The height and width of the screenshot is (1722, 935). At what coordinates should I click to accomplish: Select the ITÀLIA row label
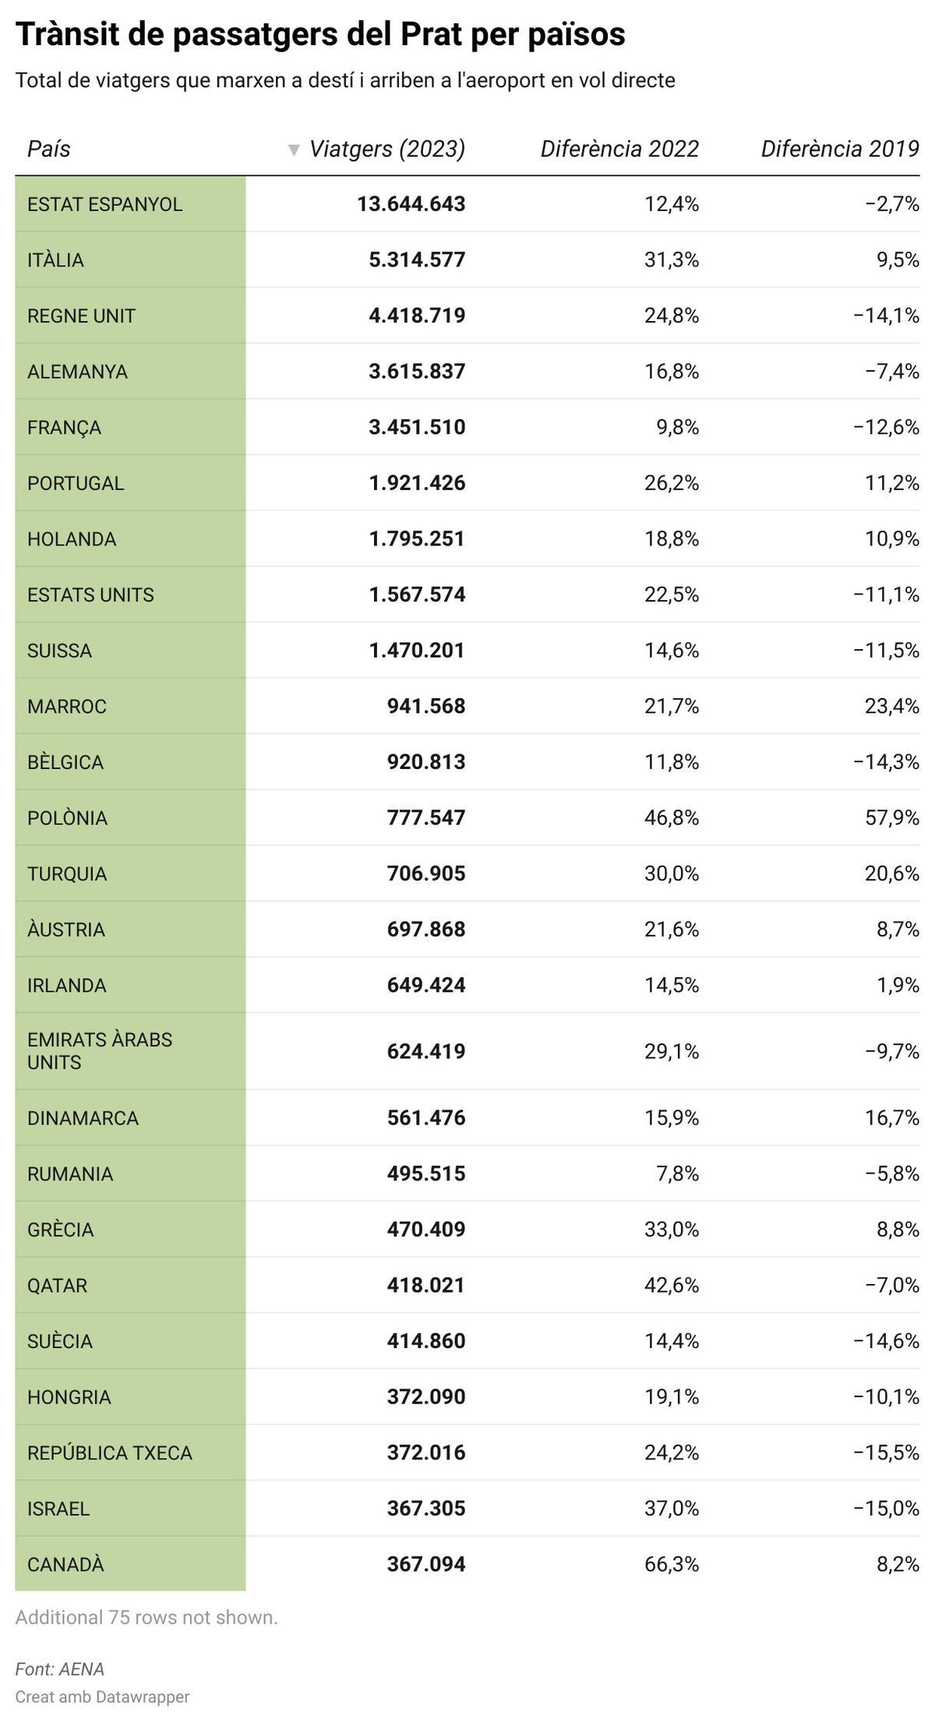point(55,259)
